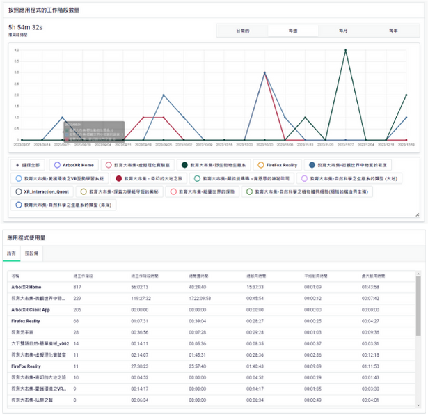The width and height of the screenshot is (428, 415).
Task: Click the red 奇幻的大地之旅 legend dot
Action: point(119,178)
